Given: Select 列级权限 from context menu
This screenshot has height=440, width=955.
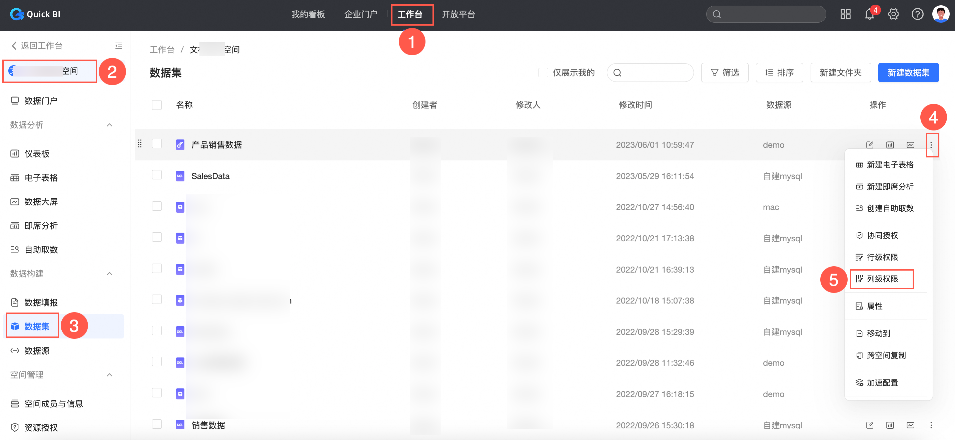Looking at the screenshot, I should pos(882,279).
